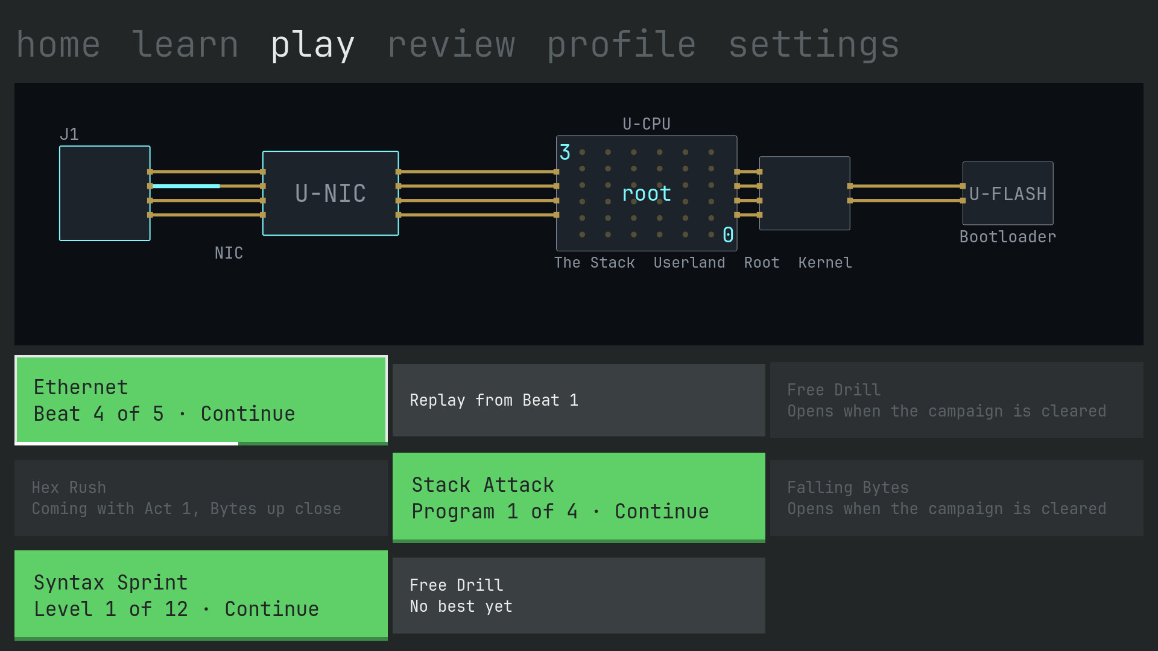The width and height of the screenshot is (1158, 651).
Task: Click the Root label under the CPU
Action: click(x=762, y=263)
